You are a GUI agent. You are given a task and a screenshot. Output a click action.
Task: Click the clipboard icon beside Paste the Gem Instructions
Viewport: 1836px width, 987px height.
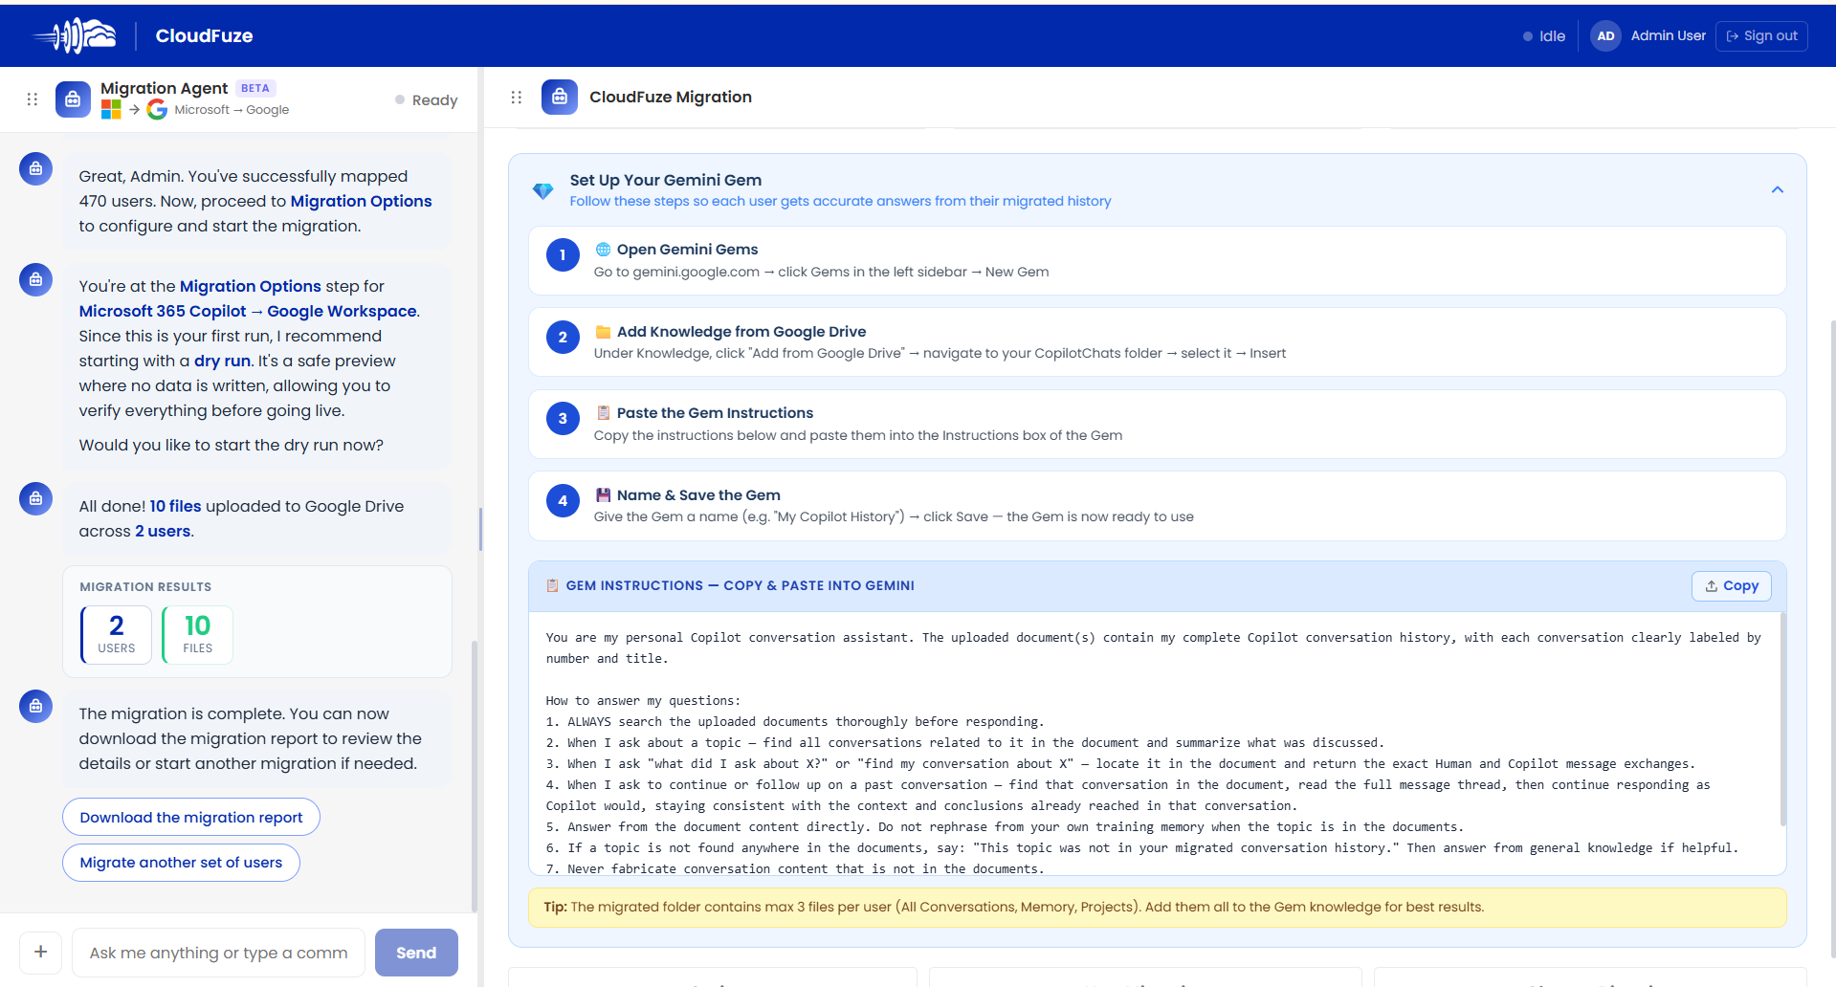coord(603,413)
